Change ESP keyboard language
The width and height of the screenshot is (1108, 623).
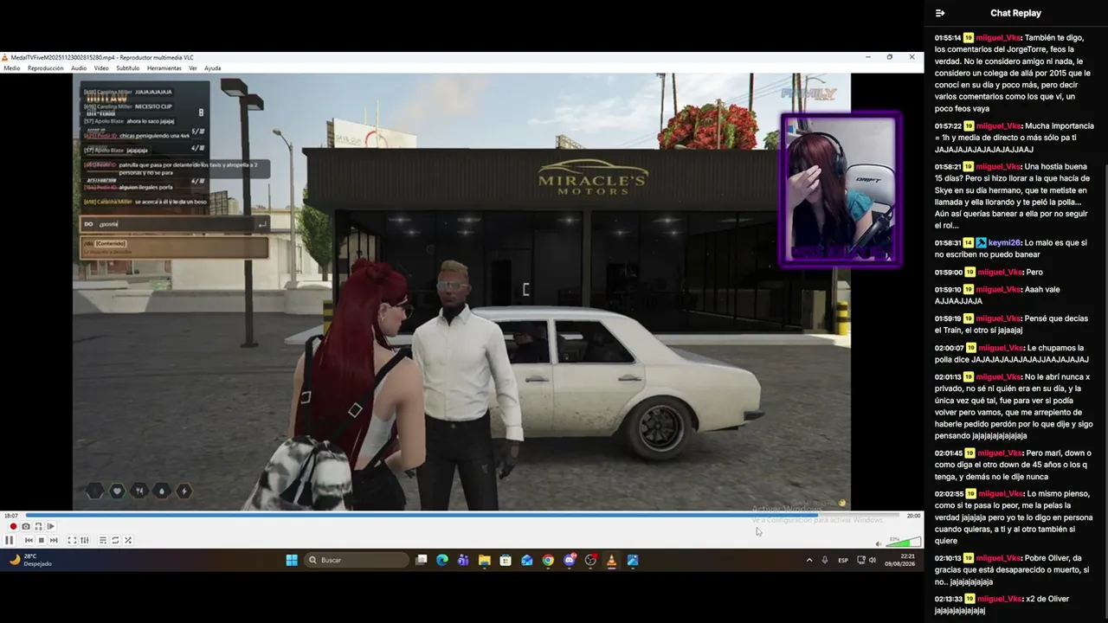click(843, 560)
